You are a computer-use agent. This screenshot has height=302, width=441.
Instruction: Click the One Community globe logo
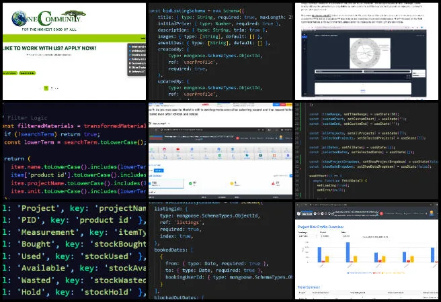click(19, 18)
